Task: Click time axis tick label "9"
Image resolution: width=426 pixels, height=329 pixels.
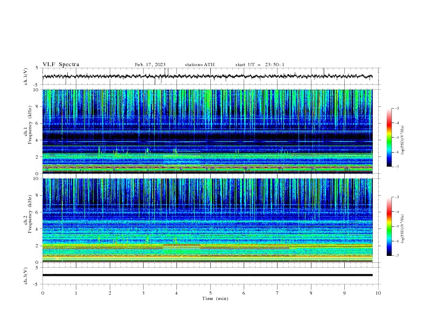Action: pyautogui.click(x=344, y=293)
